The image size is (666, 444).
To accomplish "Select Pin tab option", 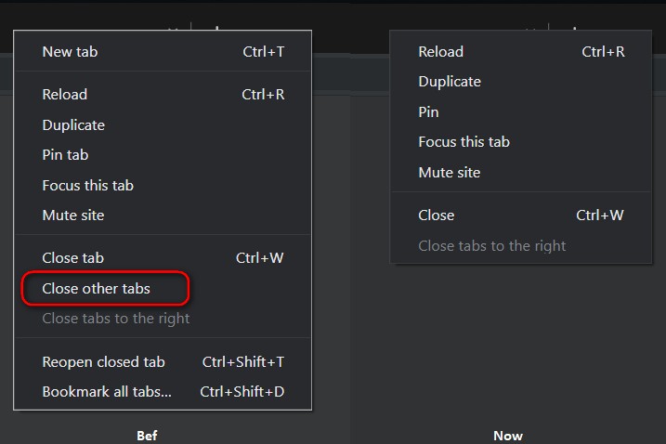I will 163,154.
